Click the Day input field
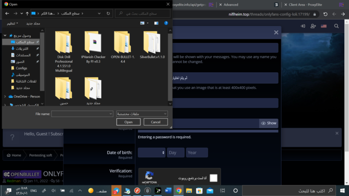Screen dimensions: 349x196 pos(176,153)
